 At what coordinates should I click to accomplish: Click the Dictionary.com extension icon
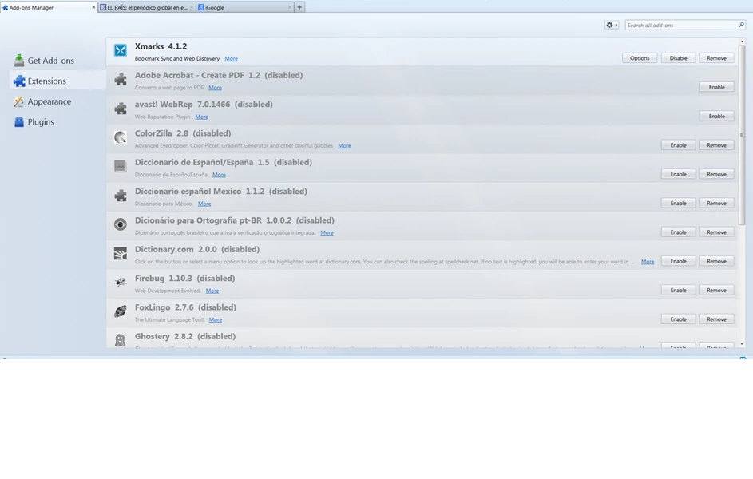pos(120,253)
